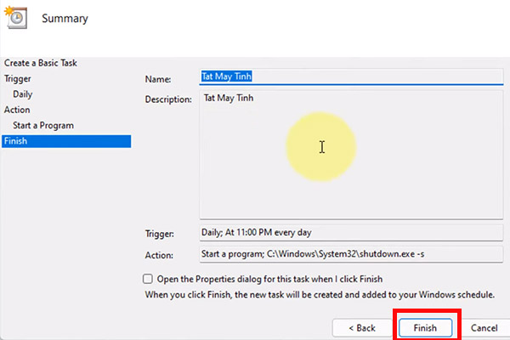Image resolution: width=510 pixels, height=340 pixels.
Task: Go to the Action wizard step
Action: [17, 110]
